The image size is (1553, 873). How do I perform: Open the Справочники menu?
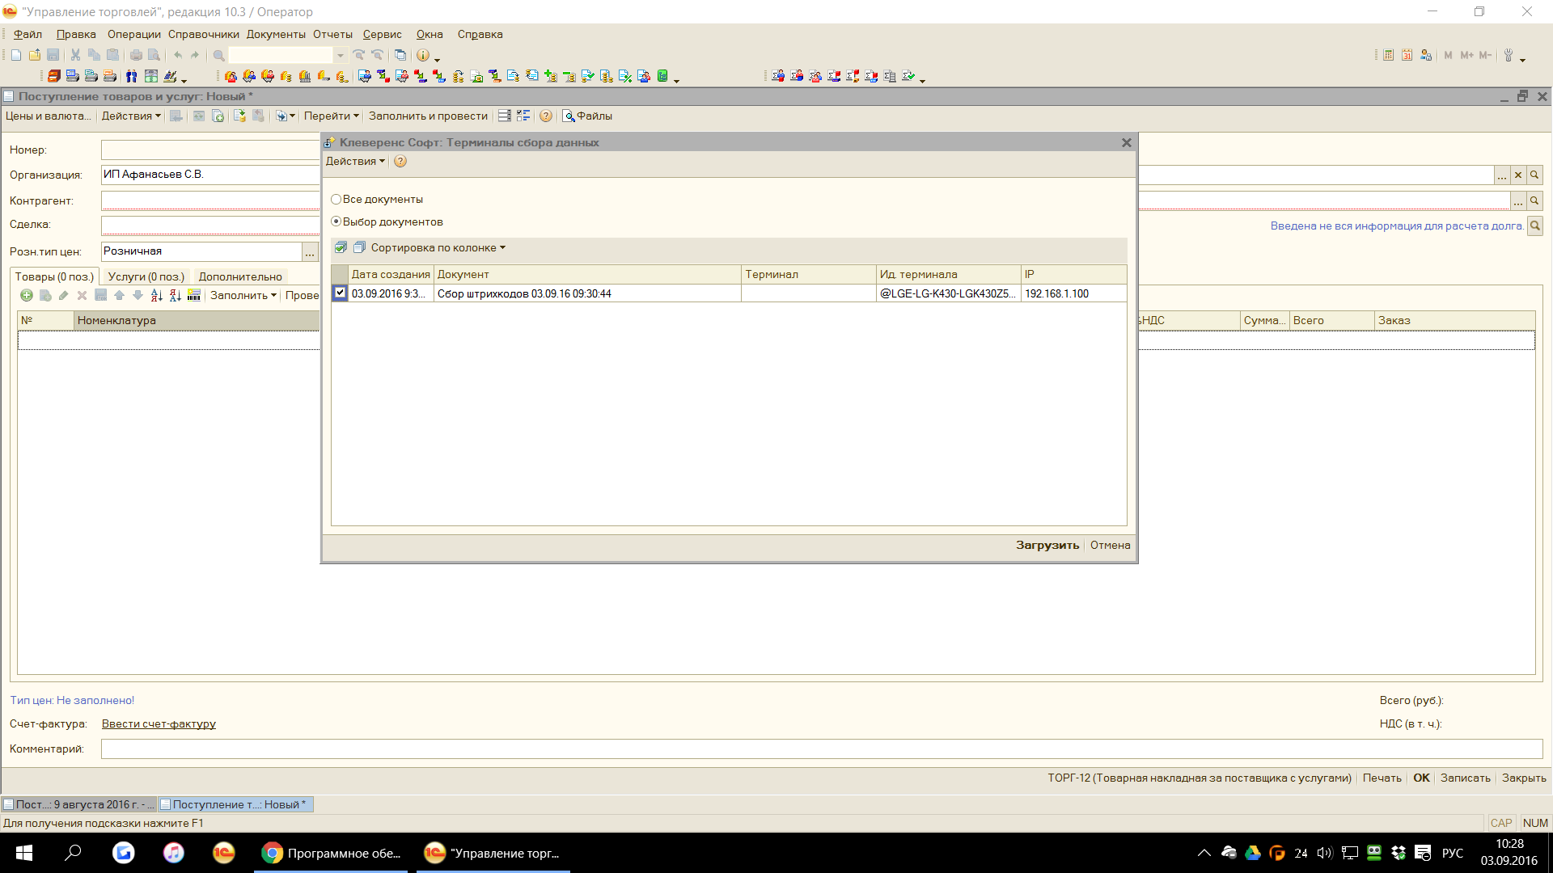pos(204,34)
